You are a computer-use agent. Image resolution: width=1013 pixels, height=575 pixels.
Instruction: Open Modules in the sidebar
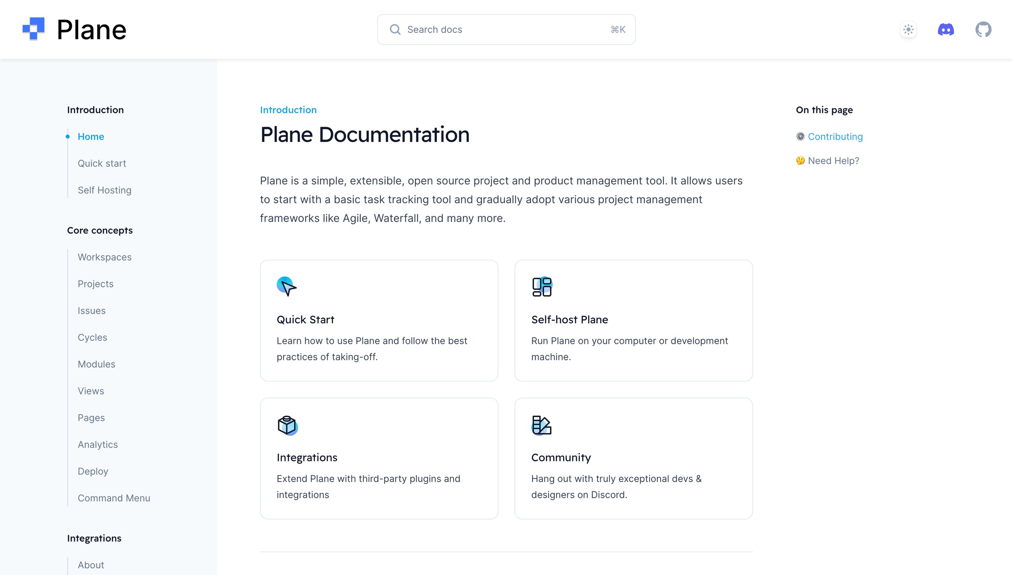click(x=96, y=364)
